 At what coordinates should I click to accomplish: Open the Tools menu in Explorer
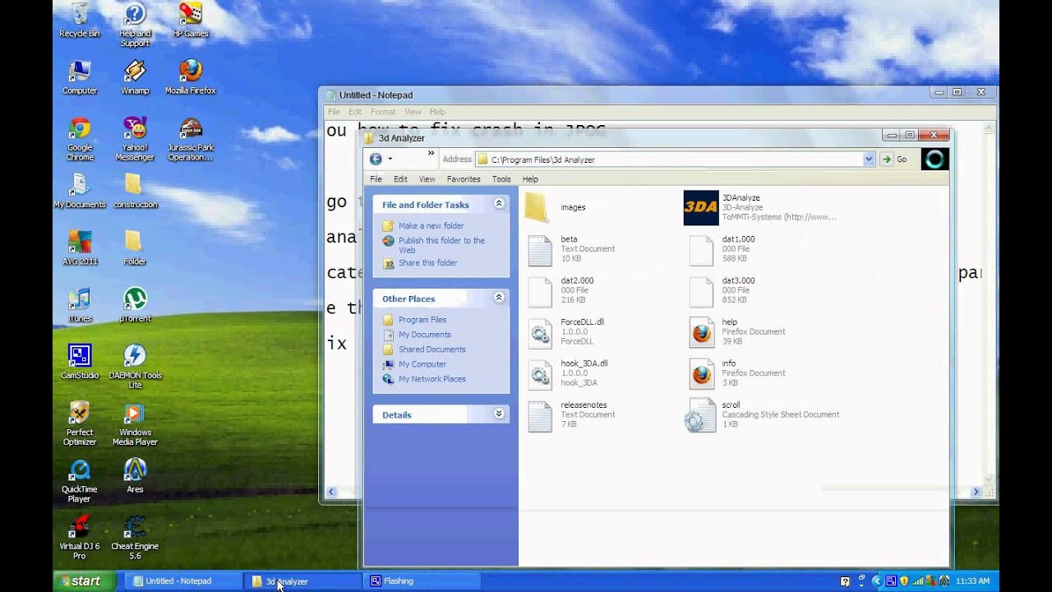pos(501,178)
